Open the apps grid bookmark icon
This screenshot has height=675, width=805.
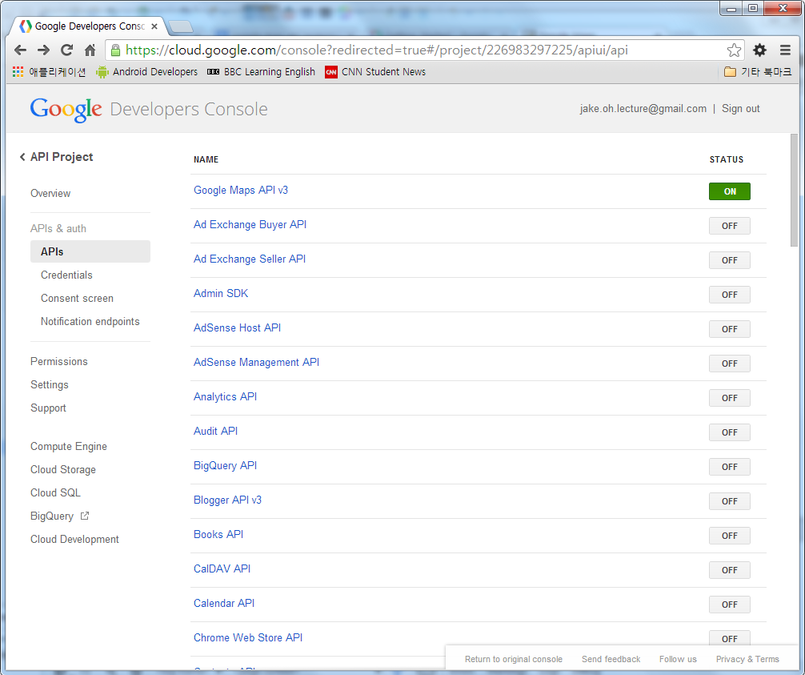[18, 72]
